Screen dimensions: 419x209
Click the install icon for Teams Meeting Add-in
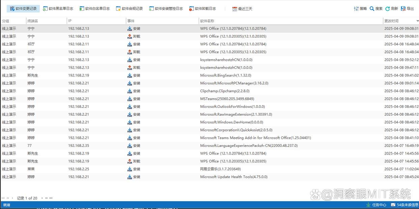(130, 138)
